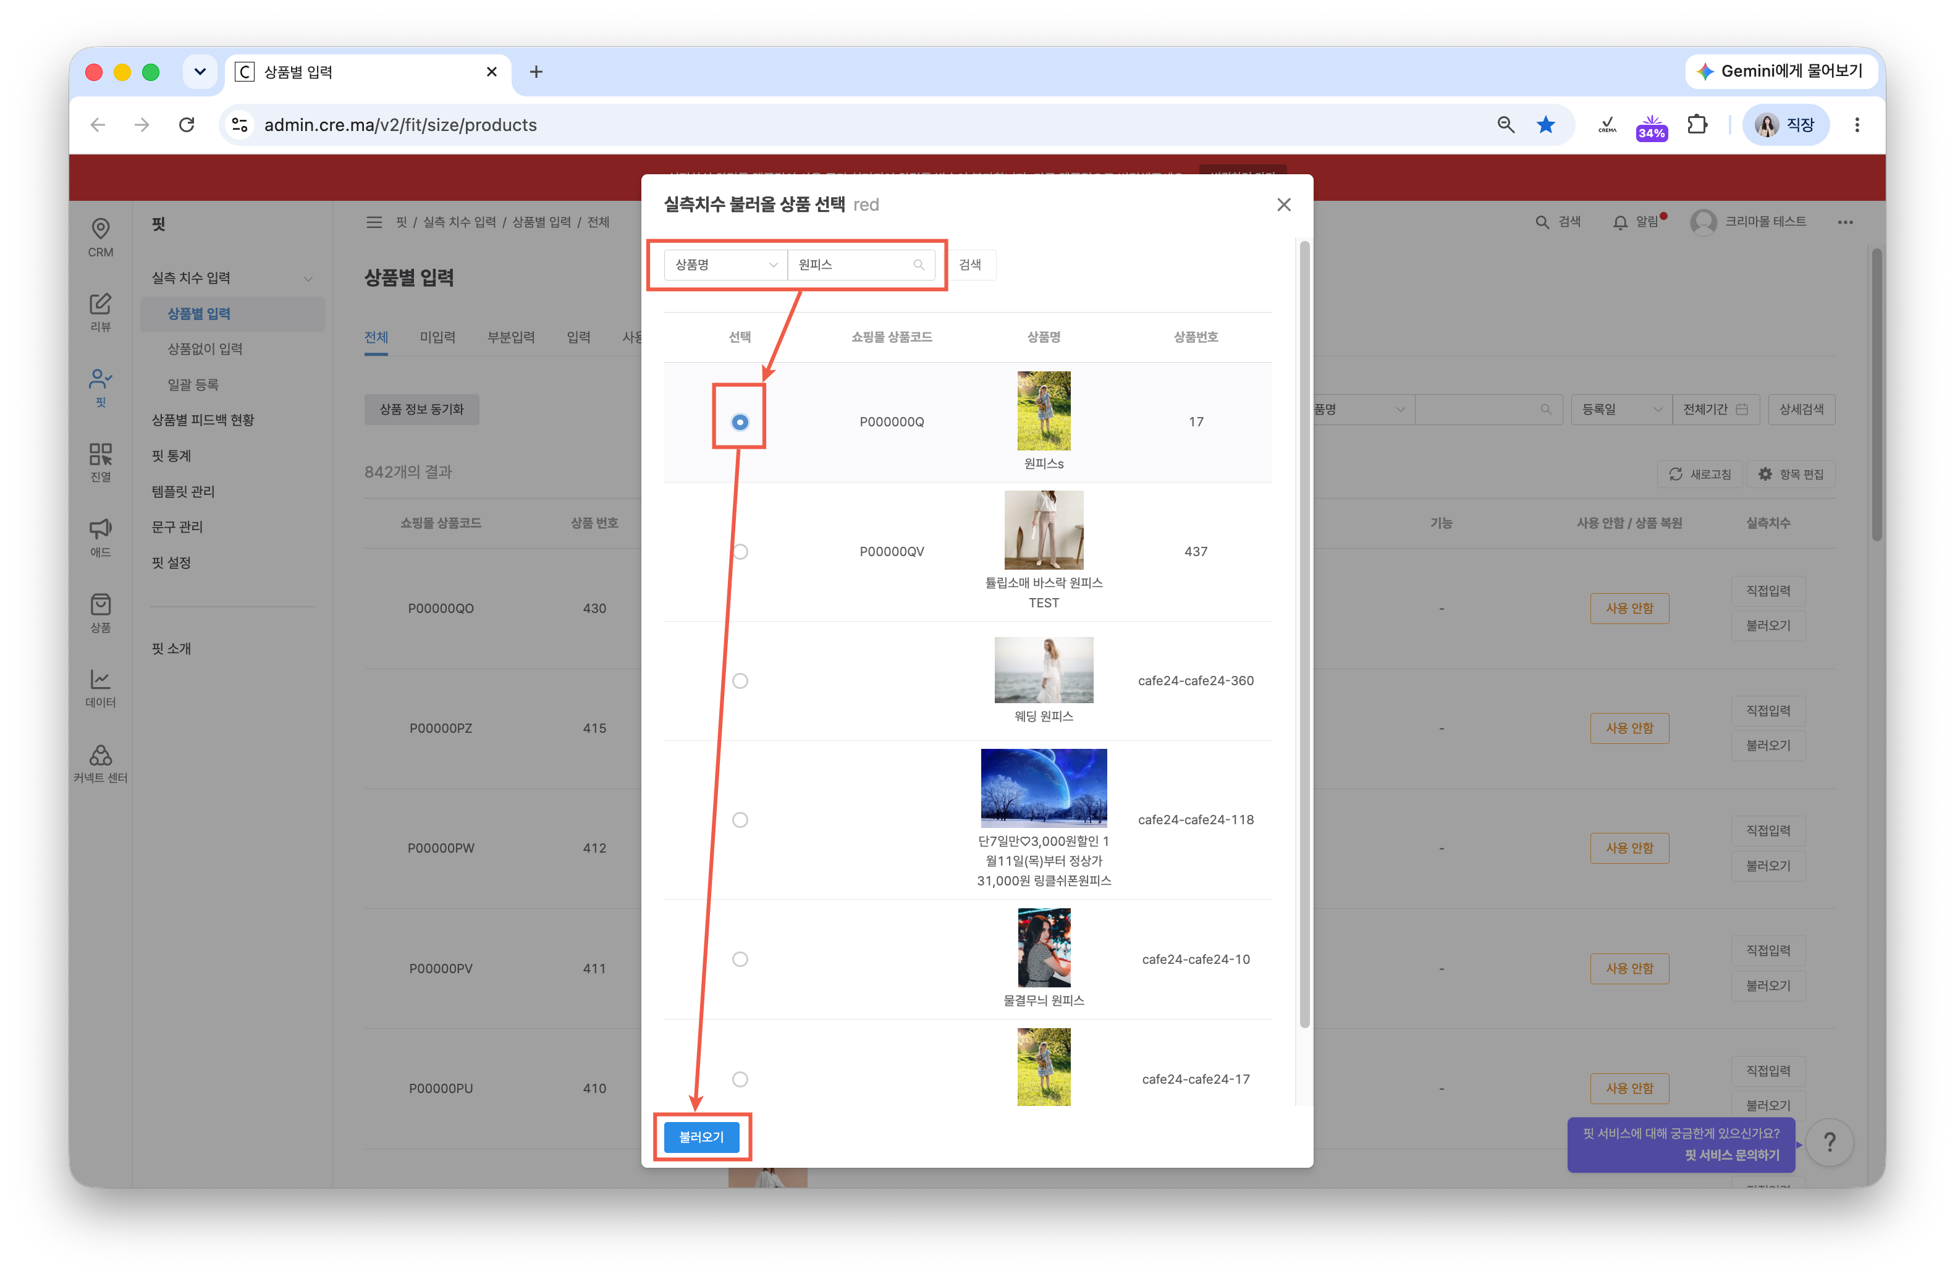Image resolution: width=1955 pixels, height=1279 pixels.
Task: Click the 상품 정보 동기화 button
Action: [x=421, y=409]
